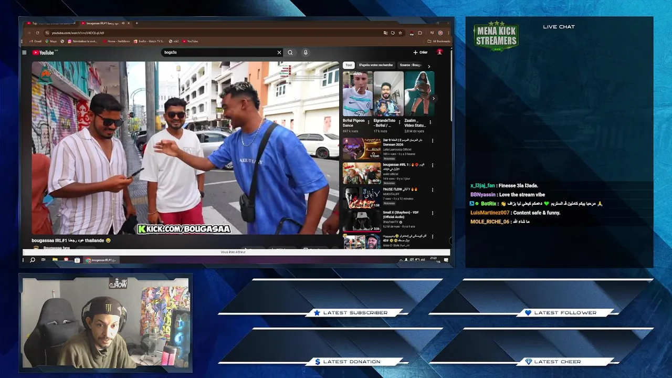Click the YouTube logo home link
672x378 pixels.
tap(43, 52)
